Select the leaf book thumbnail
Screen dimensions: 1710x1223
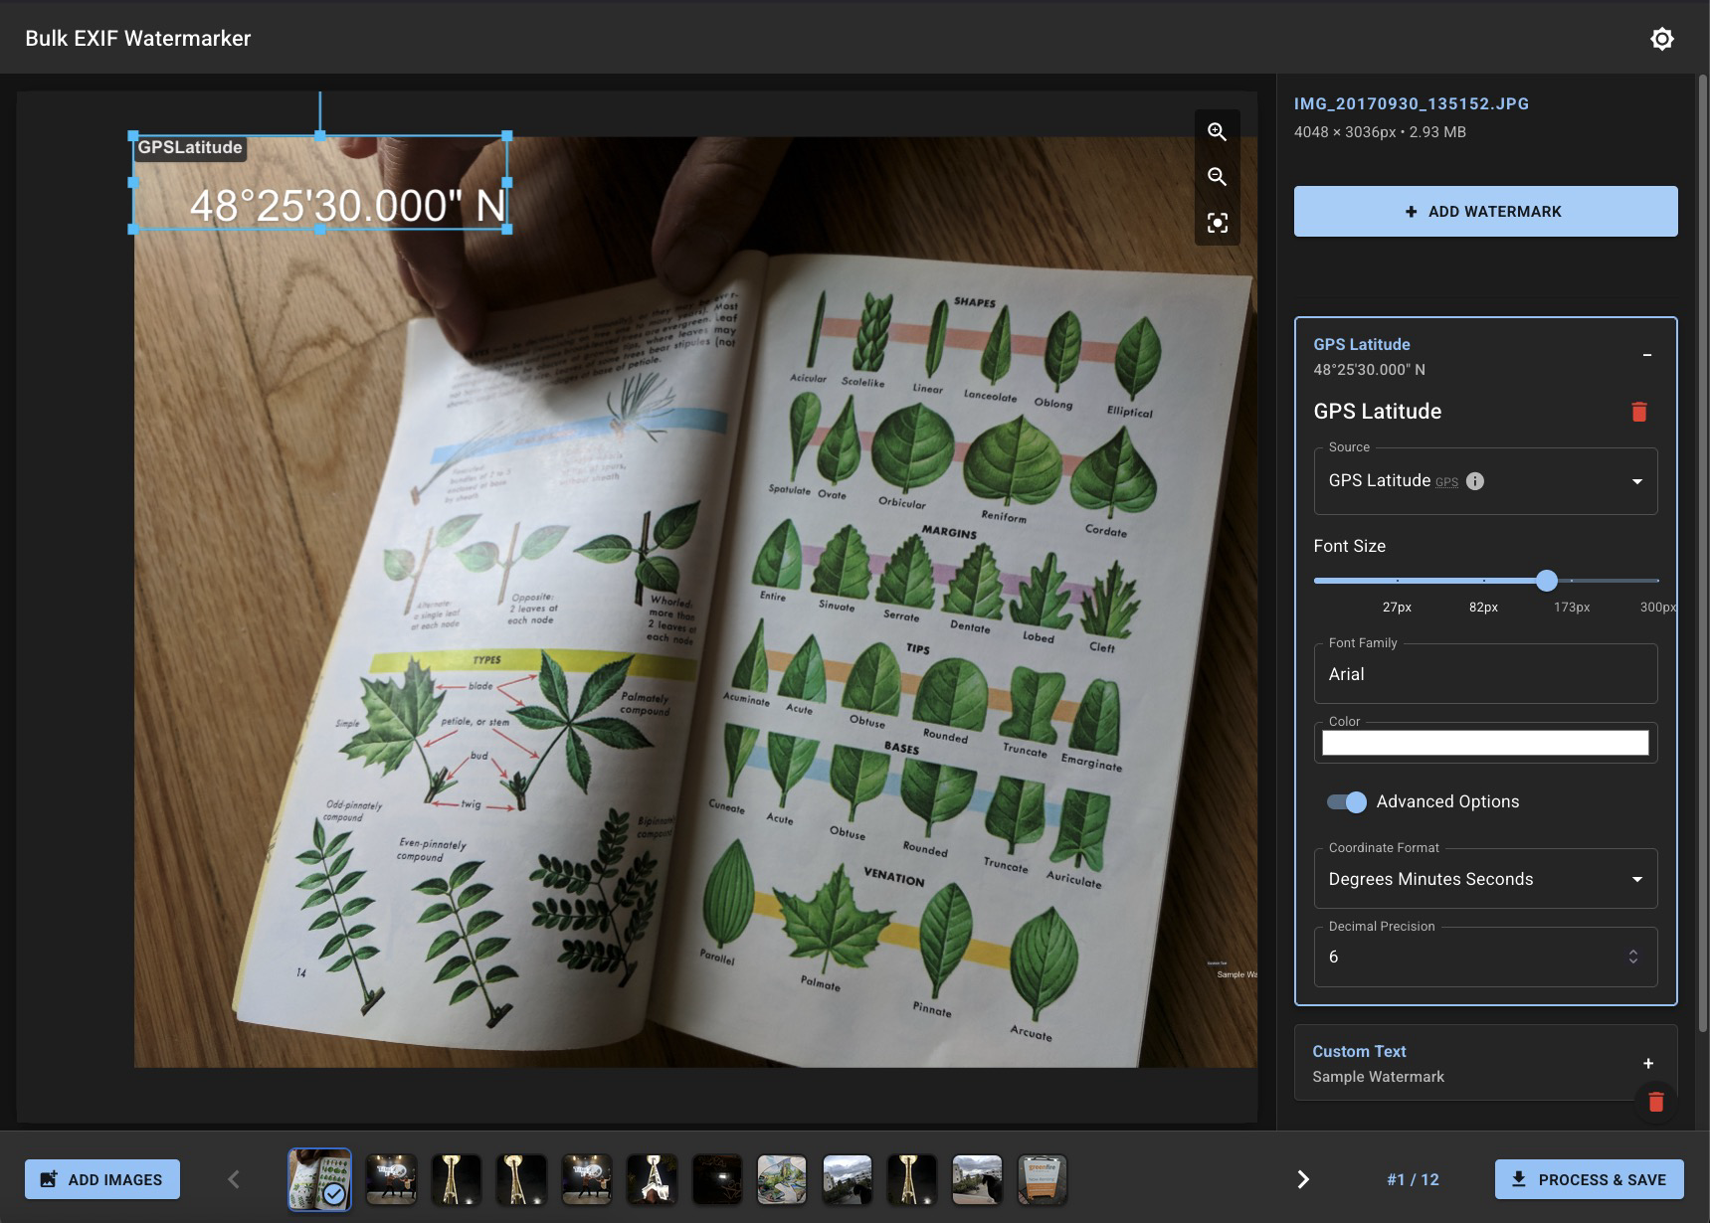(x=319, y=1179)
